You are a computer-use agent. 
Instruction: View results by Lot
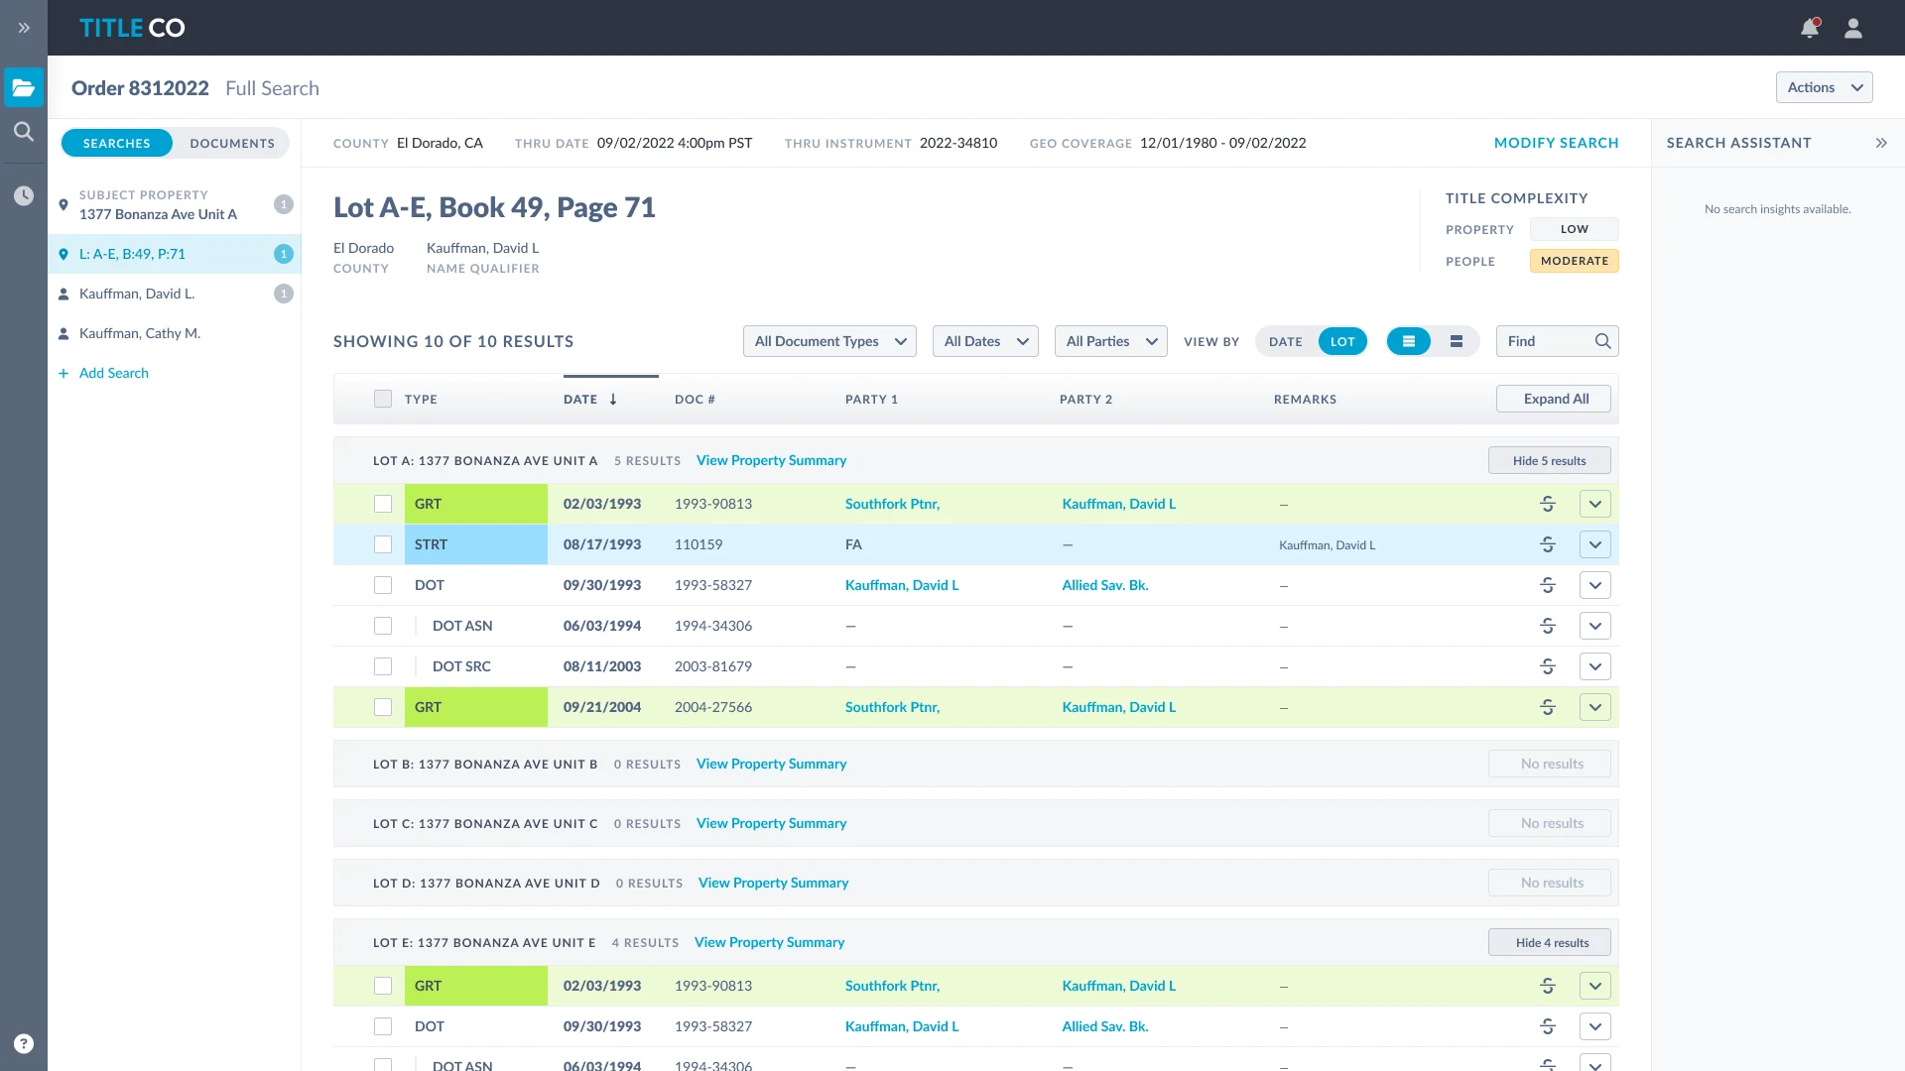pyautogui.click(x=1342, y=341)
